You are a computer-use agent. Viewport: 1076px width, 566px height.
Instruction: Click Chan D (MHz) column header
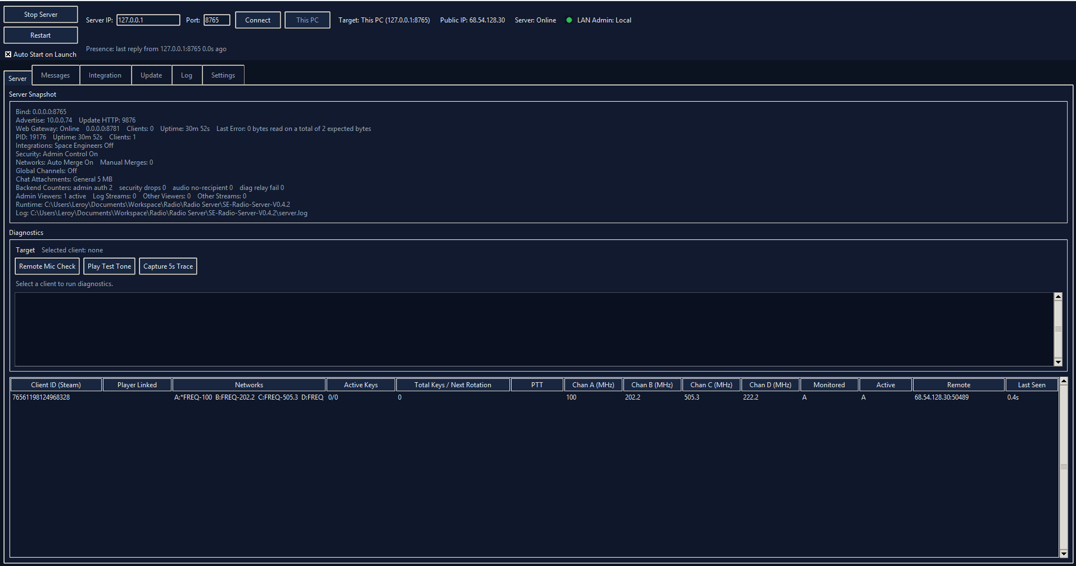770,385
